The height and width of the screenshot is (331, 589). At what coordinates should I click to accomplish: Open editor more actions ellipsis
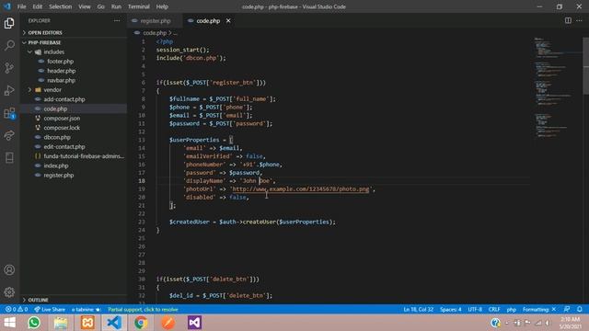[579, 20]
